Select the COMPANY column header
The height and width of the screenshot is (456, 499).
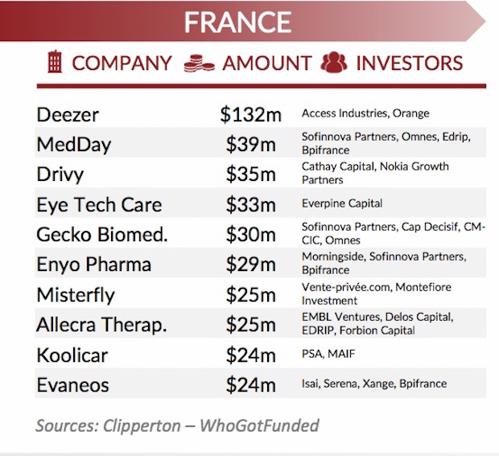122,63
